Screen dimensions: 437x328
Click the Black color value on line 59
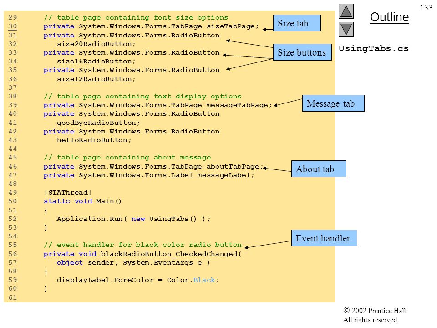click(x=204, y=280)
